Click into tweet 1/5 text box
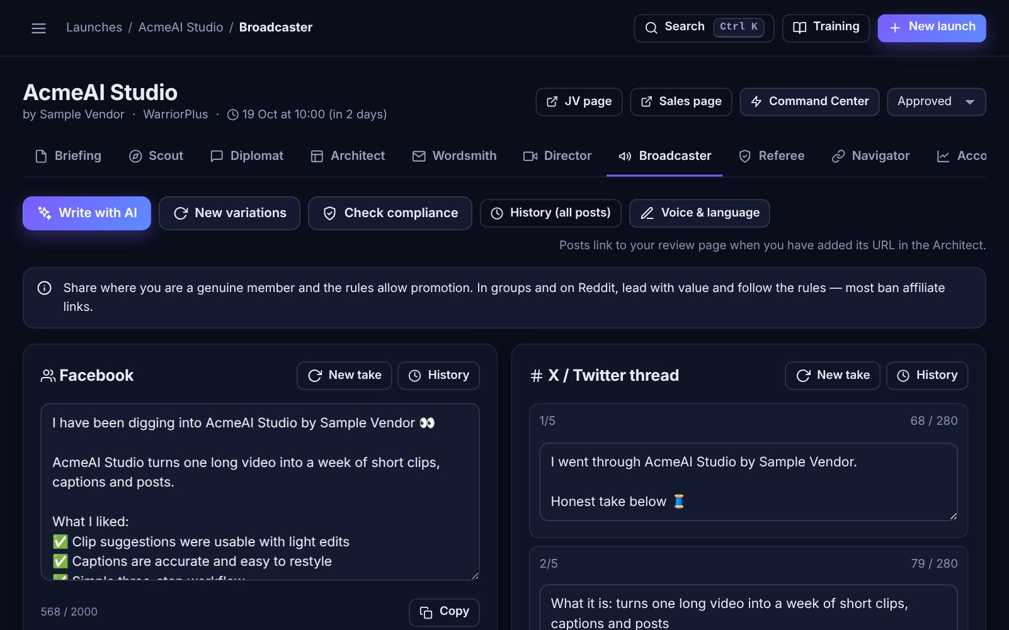 (748, 482)
